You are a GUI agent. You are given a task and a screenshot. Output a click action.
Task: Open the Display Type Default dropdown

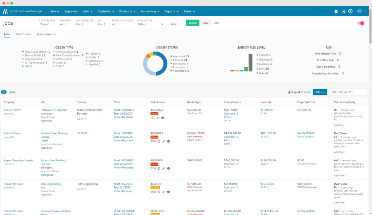(150, 24)
